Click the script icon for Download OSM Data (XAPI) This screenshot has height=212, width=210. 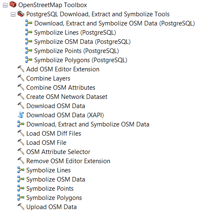21,115
